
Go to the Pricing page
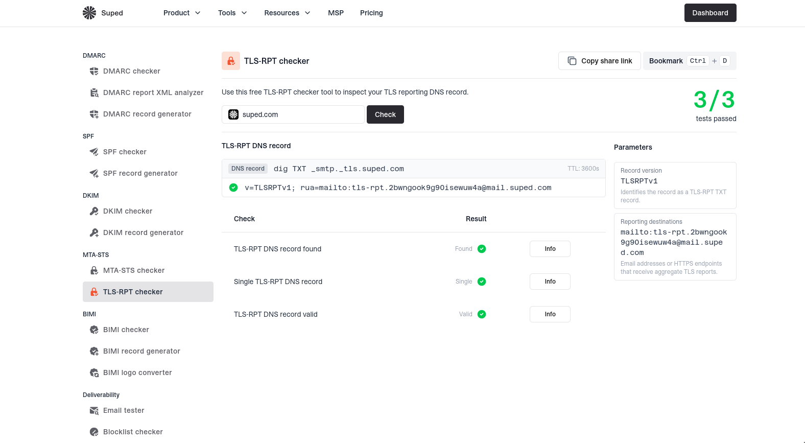pos(371,13)
